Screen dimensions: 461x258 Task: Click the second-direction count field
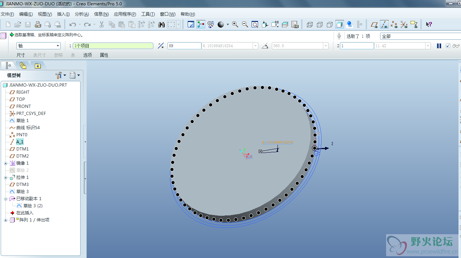tap(357, 46)
